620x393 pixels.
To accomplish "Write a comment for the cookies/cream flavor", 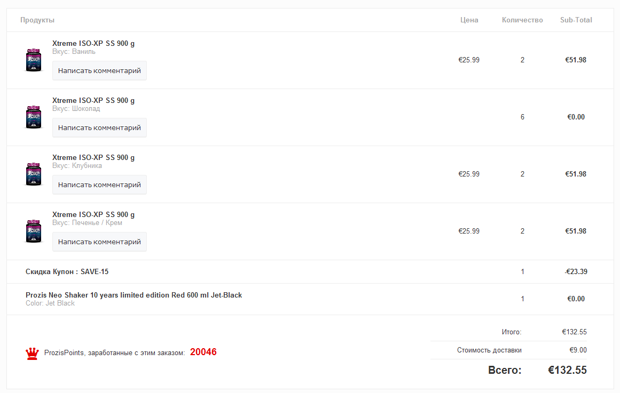I will coord(99,242).
